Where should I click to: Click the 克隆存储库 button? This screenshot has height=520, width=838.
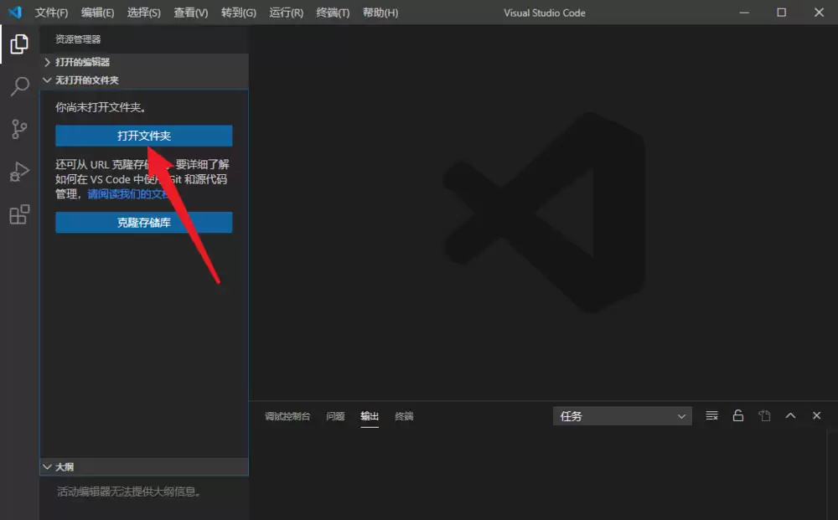tap(144, 222)
